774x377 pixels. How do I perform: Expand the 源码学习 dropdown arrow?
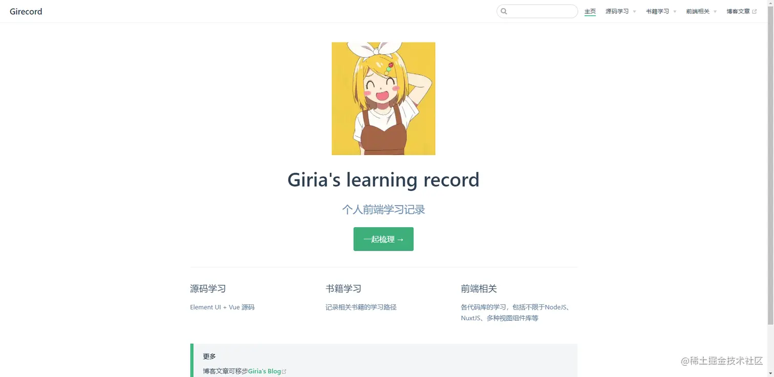coord(634,11)
